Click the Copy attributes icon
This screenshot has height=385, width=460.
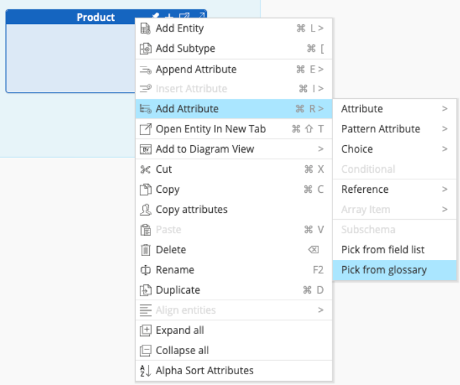(146, 210)
